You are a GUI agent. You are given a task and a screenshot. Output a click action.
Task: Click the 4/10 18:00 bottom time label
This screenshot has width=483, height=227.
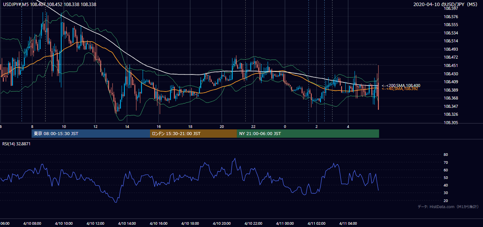[x=190, y=224]
